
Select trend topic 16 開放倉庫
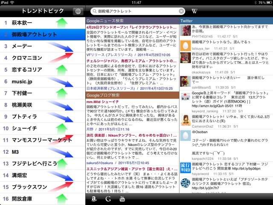point(43,199)
